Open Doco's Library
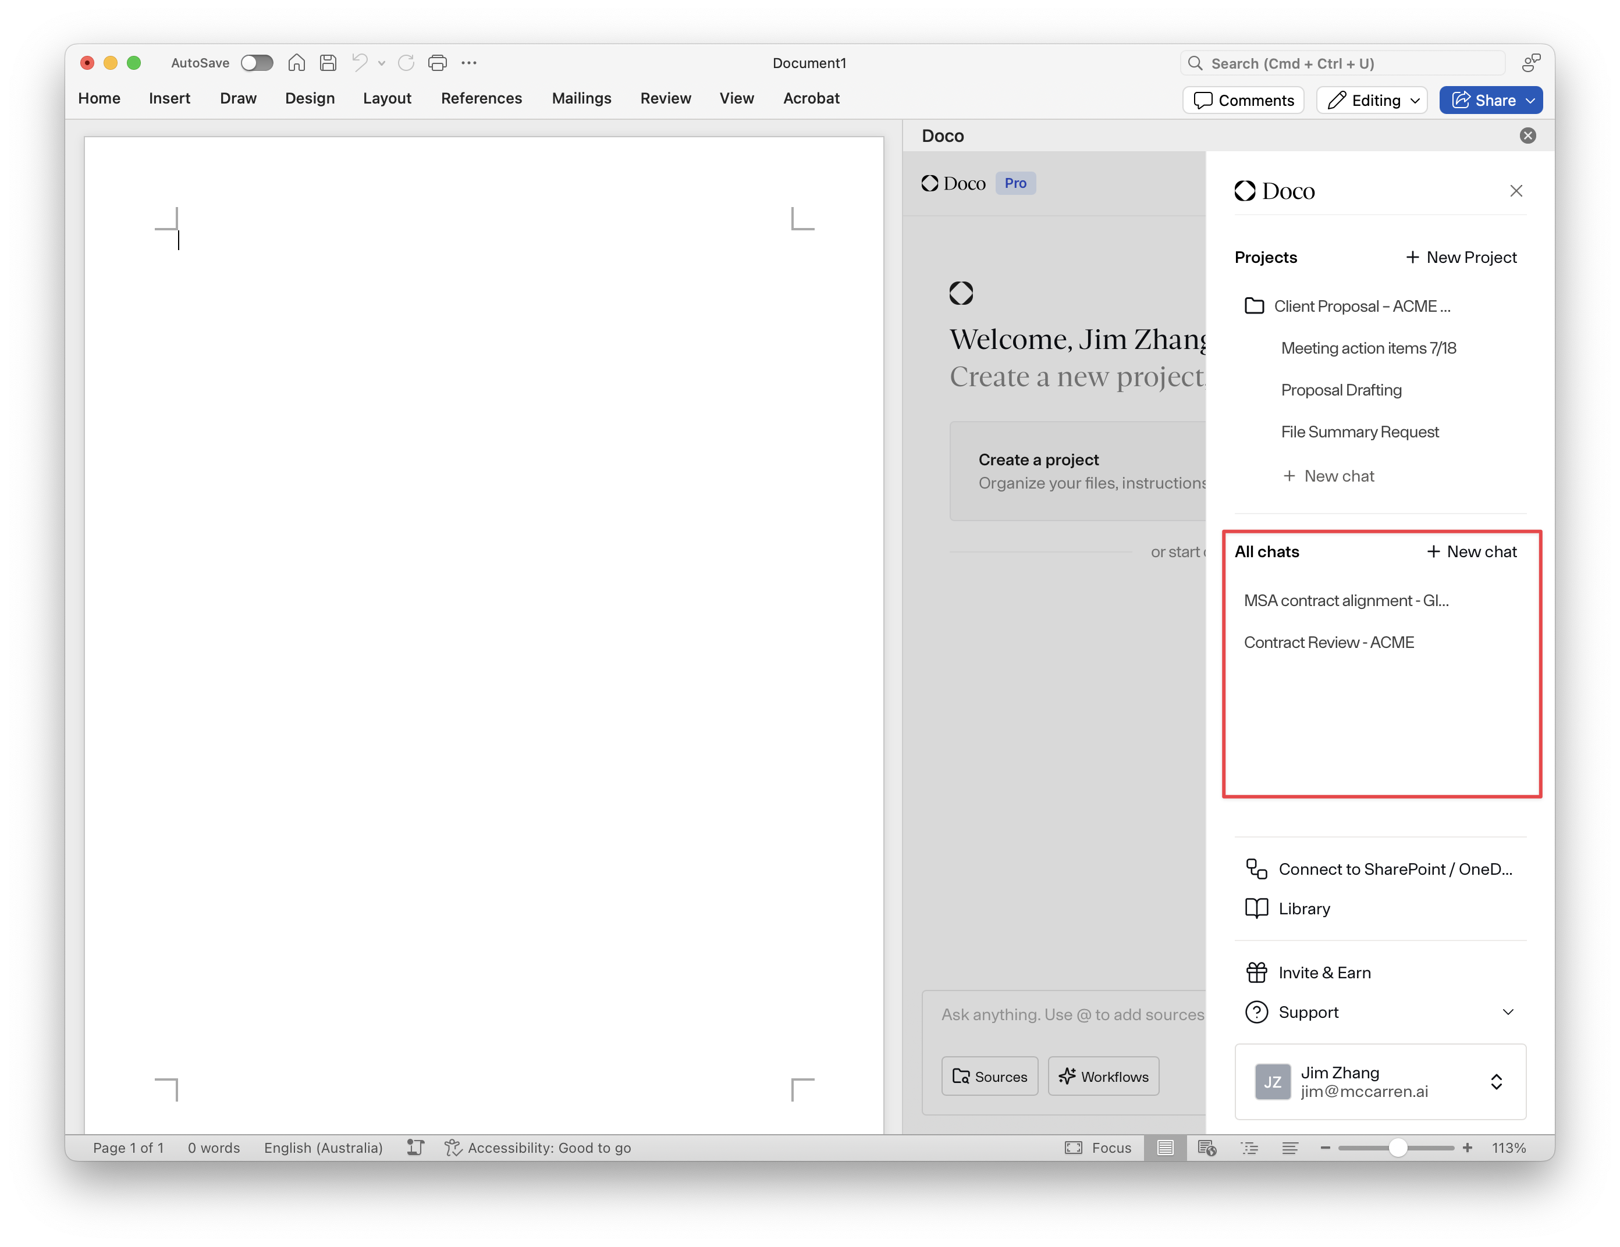The width and height of the screenshot is (1620, 1247). (x=1303, y=908)
